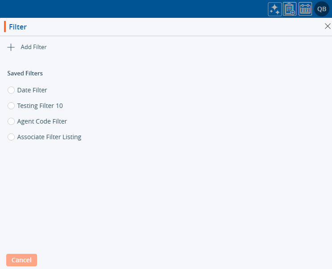
Task: Click the Add Filter link text
Action: coord(33,47)
